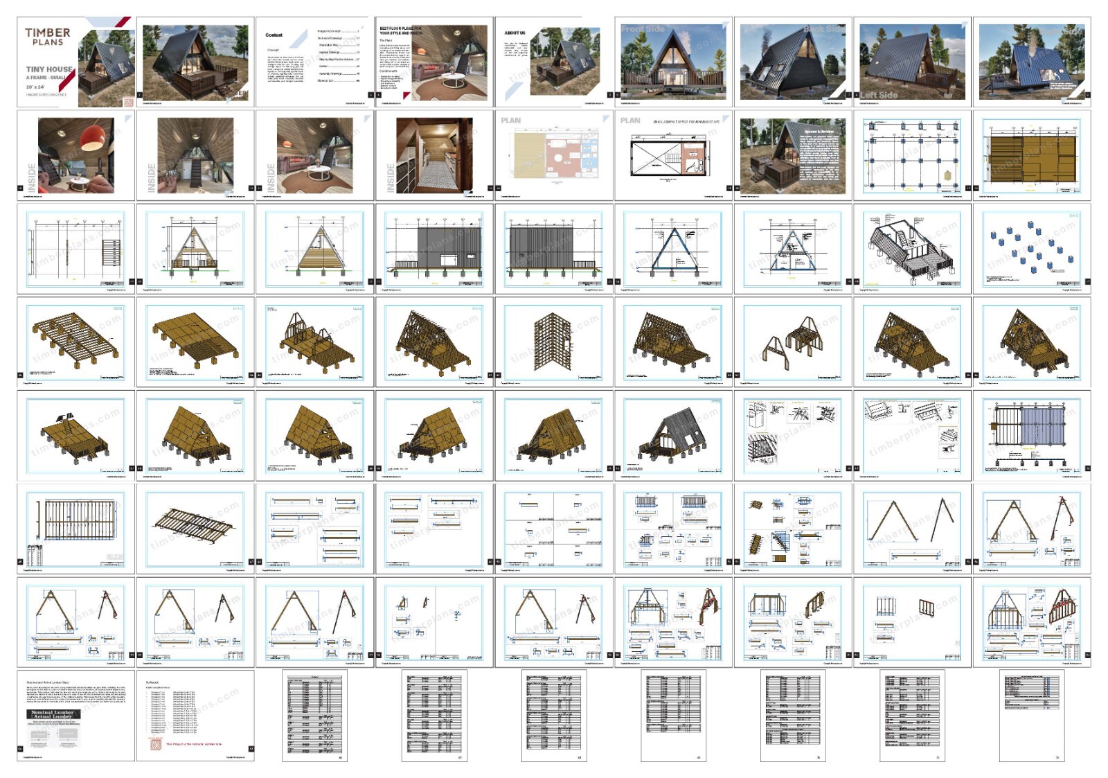Select the 'Left Side' exterior render page
The width and height of the screenshot is (1108, 778).
point(912,62)
